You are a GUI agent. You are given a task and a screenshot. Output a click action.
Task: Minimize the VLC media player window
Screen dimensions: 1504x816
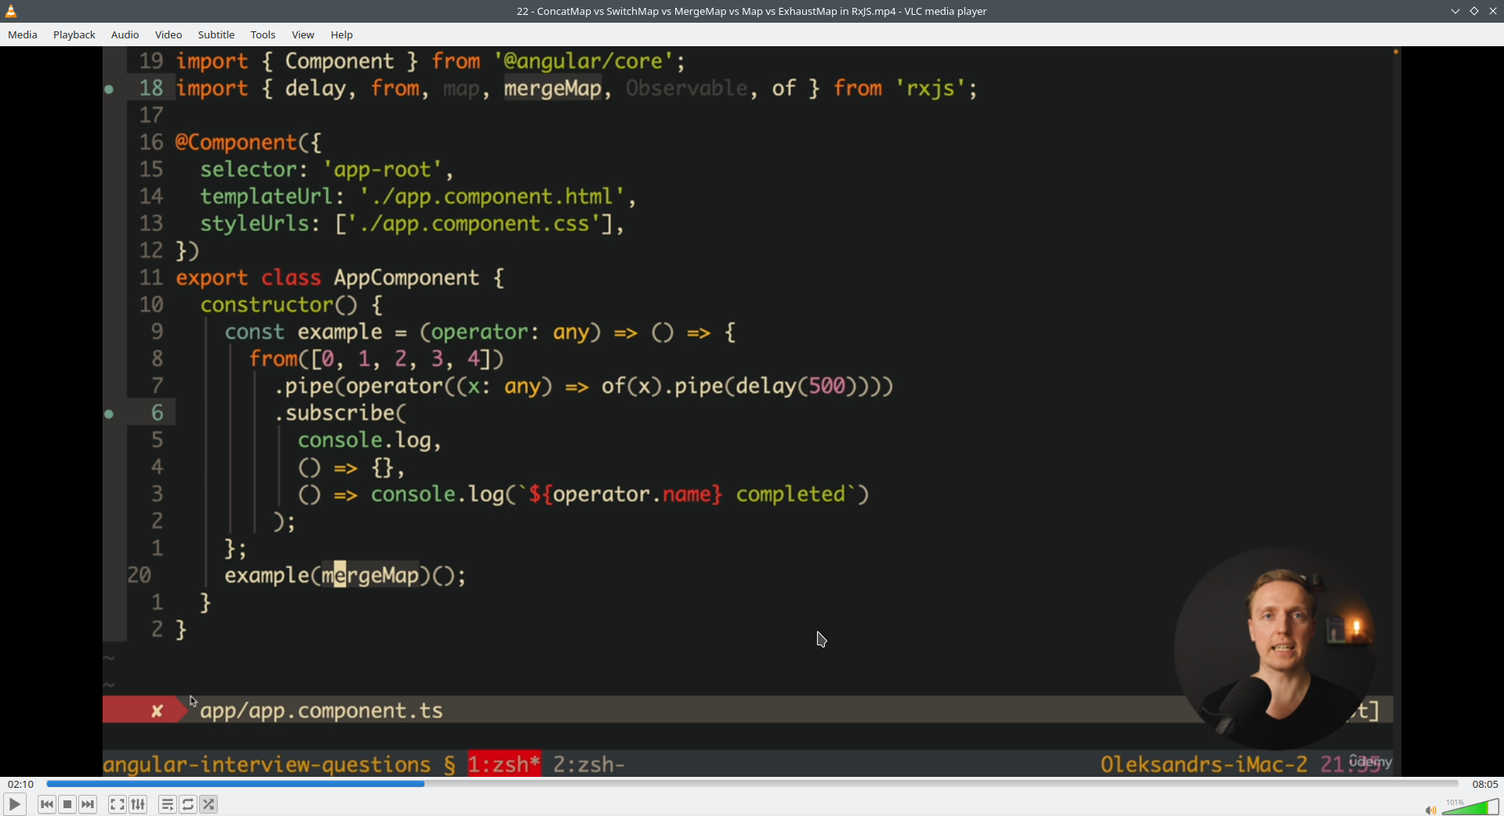pos(1455,11)
